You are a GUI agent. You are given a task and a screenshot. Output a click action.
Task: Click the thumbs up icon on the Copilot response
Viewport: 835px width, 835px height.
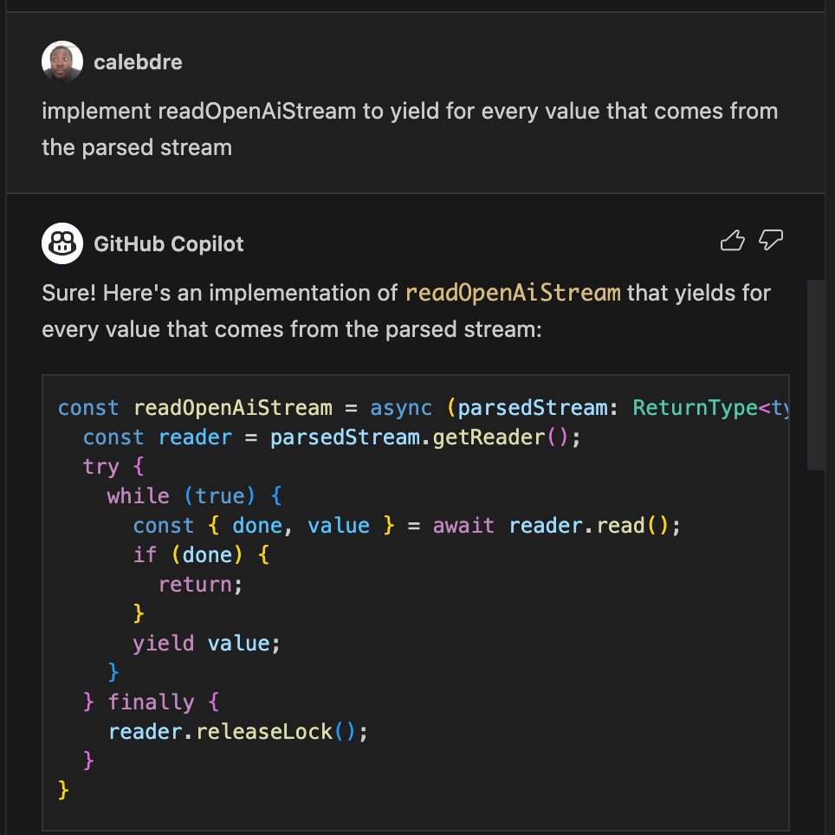[x=732, y=240]
